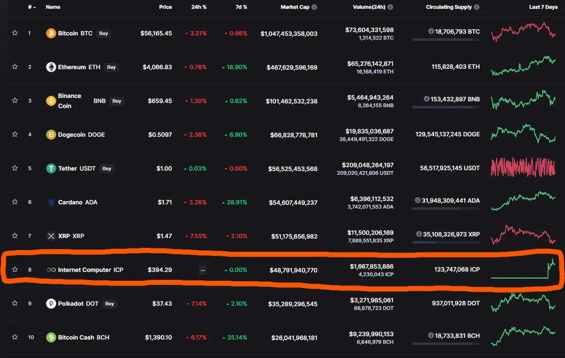
Task: Click the Circulating Supply header info icon
Action: tap(477, 7)
